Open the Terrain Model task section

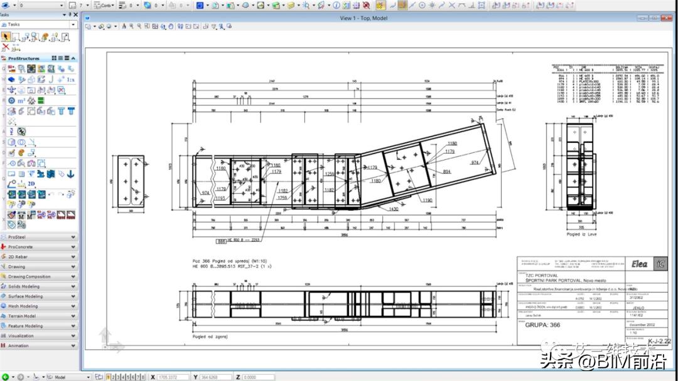click(x=39, y=316)
